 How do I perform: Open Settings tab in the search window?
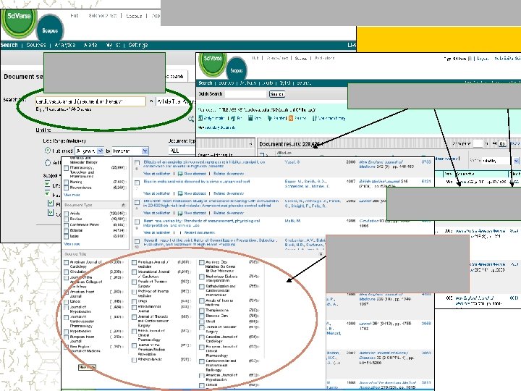pos(138,45)
